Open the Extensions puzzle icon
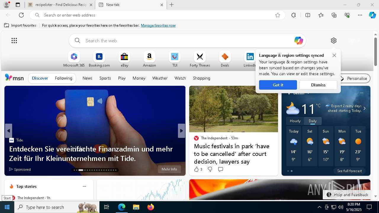This screenshot has width=379, height=213. coord(293,15)
